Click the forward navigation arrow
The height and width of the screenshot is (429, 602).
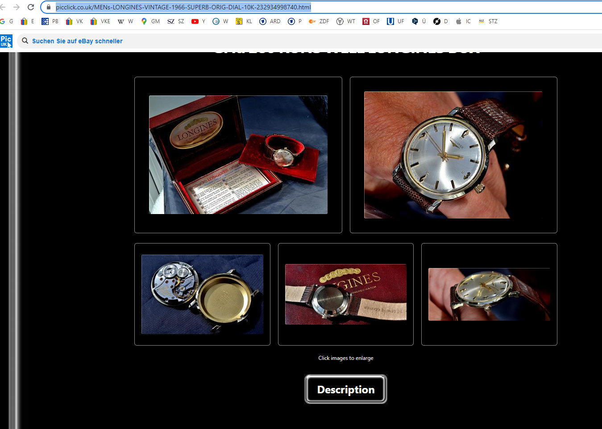17,7
